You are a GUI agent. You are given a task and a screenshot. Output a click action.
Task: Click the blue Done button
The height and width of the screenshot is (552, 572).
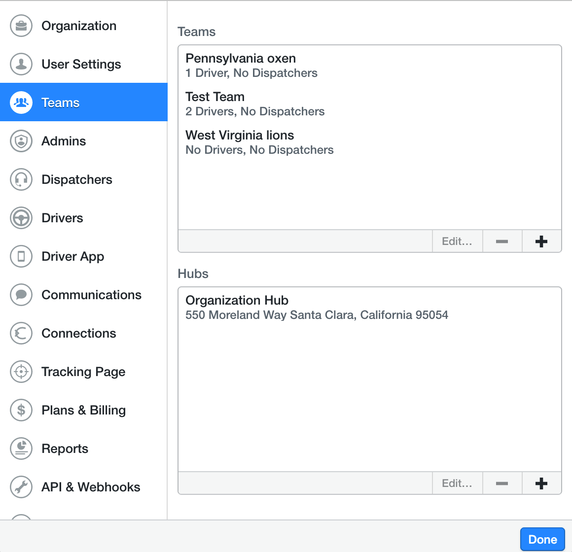pos(542,539)
